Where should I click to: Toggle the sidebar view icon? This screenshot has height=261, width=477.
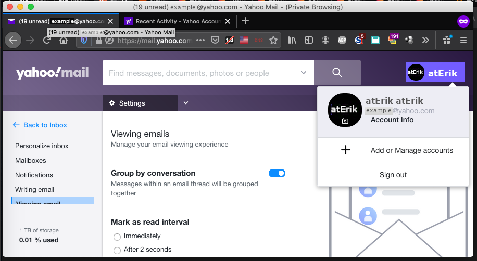tap(308, 40)
